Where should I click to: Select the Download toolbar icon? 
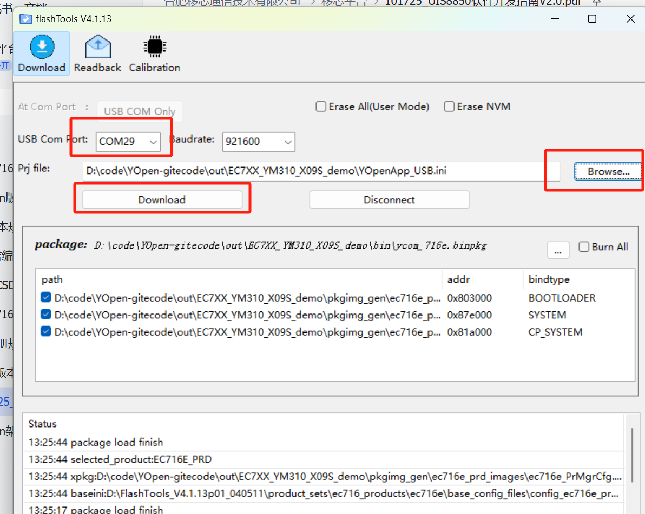tap(42, 54)
